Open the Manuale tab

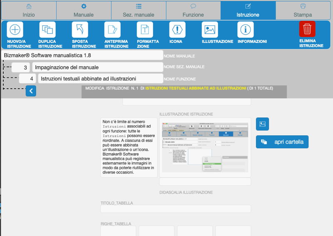[x=84, y=10]
